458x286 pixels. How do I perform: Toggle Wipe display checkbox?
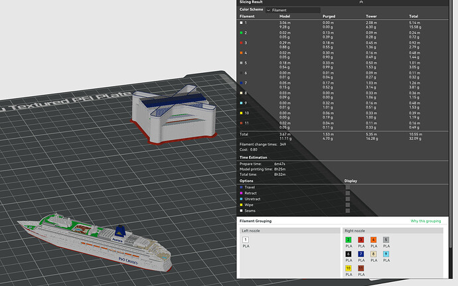point(348,205)
